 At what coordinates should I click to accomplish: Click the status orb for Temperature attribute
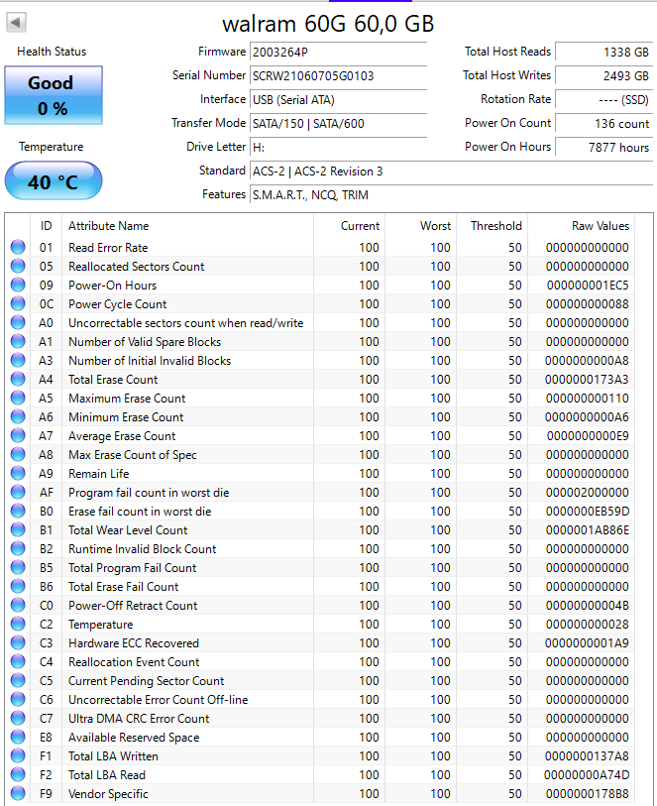(18, 625)
